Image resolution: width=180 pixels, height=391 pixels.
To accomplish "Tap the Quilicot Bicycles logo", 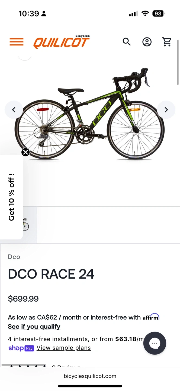I will 62,42.
